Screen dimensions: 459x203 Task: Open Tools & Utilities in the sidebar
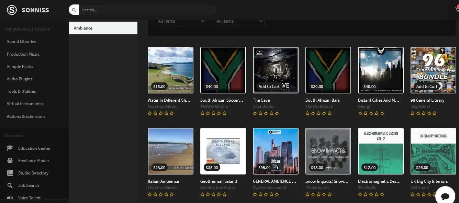21,91
